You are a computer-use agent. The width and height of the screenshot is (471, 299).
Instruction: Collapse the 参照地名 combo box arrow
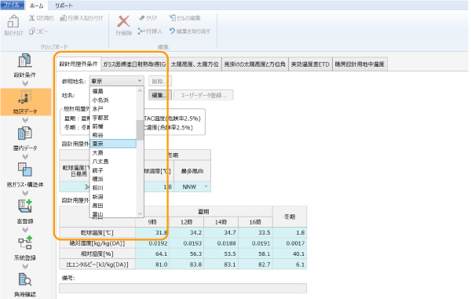(x=140, y=81)
